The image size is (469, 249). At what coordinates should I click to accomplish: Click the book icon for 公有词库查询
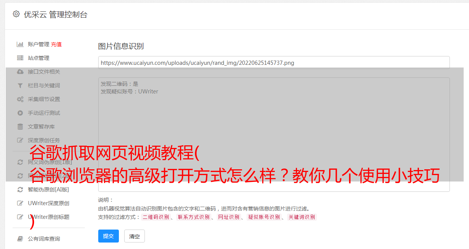click(20, 239)
